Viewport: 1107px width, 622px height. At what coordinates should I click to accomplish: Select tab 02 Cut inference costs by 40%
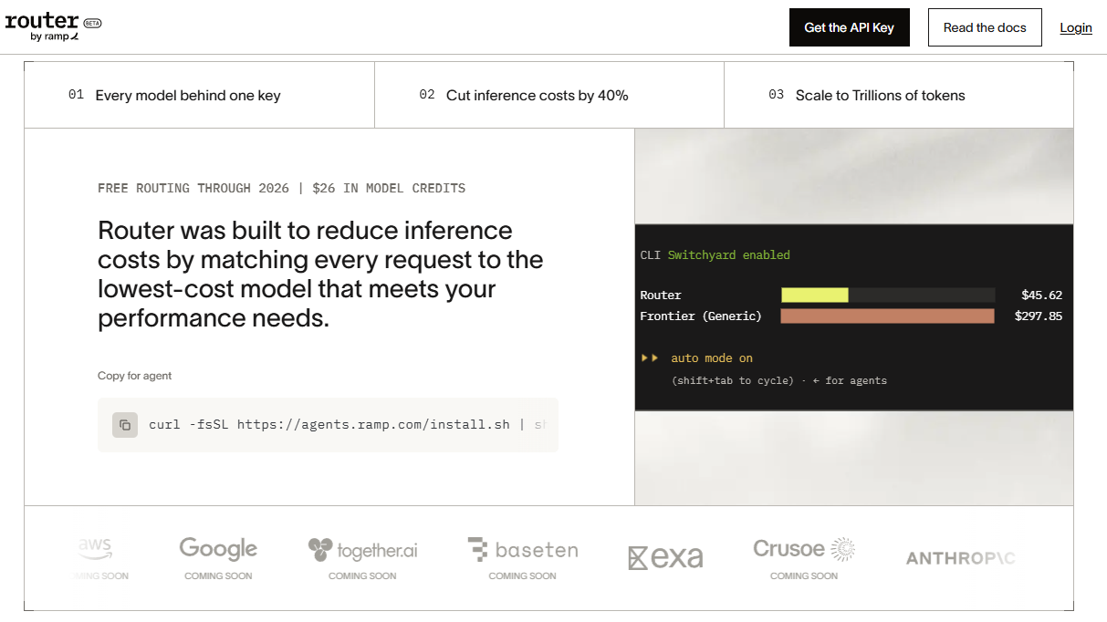click(549, 95)
